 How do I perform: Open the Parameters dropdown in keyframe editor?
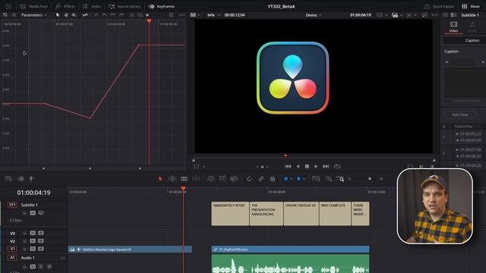point(33,15)
